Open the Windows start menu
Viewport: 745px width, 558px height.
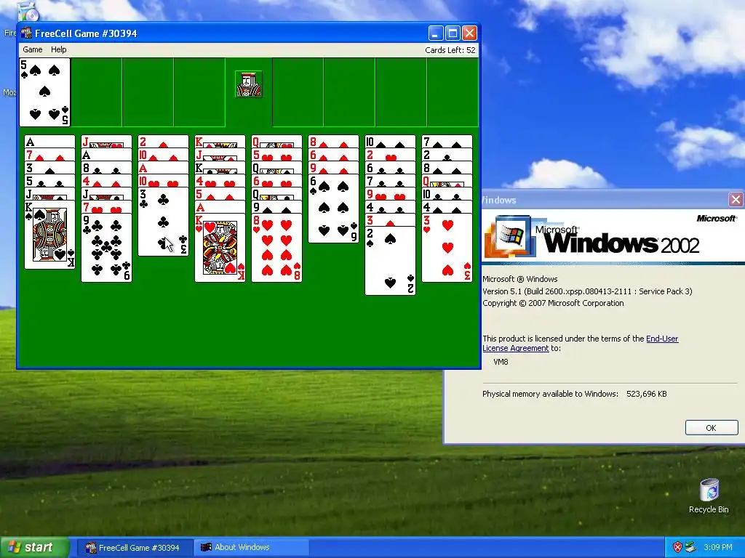(x=35, y=547)
